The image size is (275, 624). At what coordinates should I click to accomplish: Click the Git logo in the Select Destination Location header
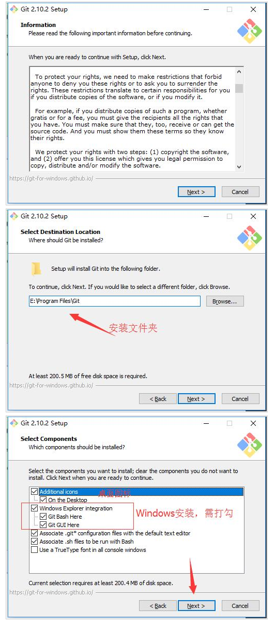(x=250, y=238)
